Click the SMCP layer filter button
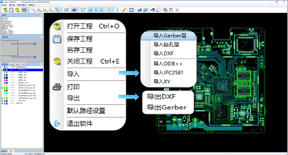 pyautogui.click(x=12, y=64)
